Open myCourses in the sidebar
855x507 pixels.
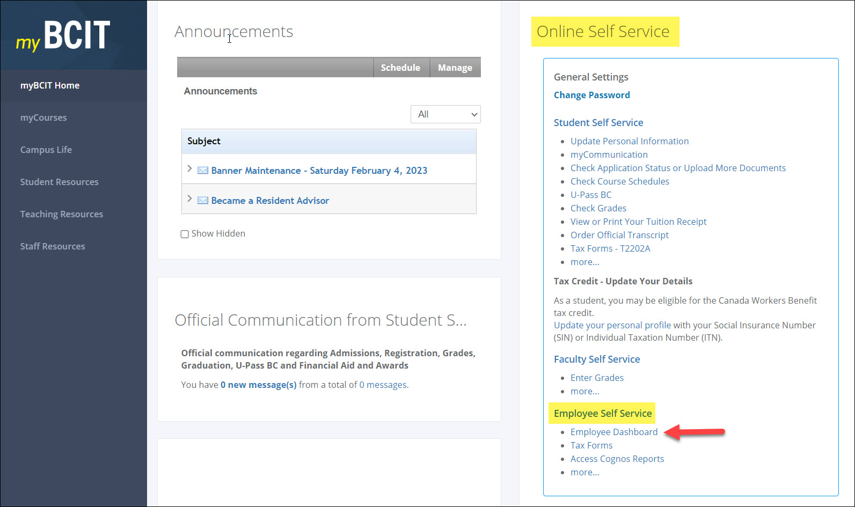[43, 117]
